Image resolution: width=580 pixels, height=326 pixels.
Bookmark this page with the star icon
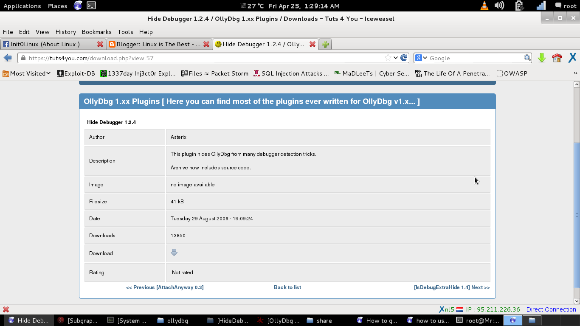point(388,58)
